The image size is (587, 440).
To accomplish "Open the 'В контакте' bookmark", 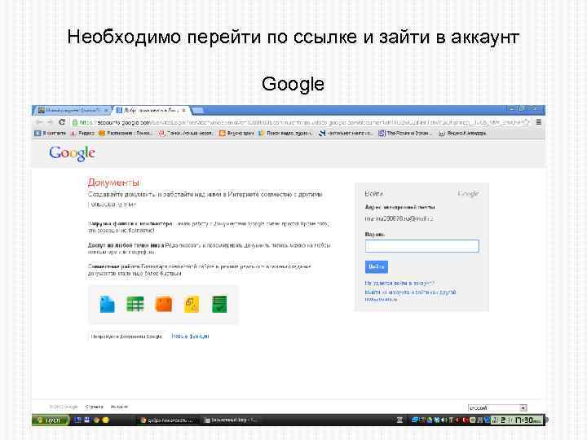I will click(x=51, y=133).
